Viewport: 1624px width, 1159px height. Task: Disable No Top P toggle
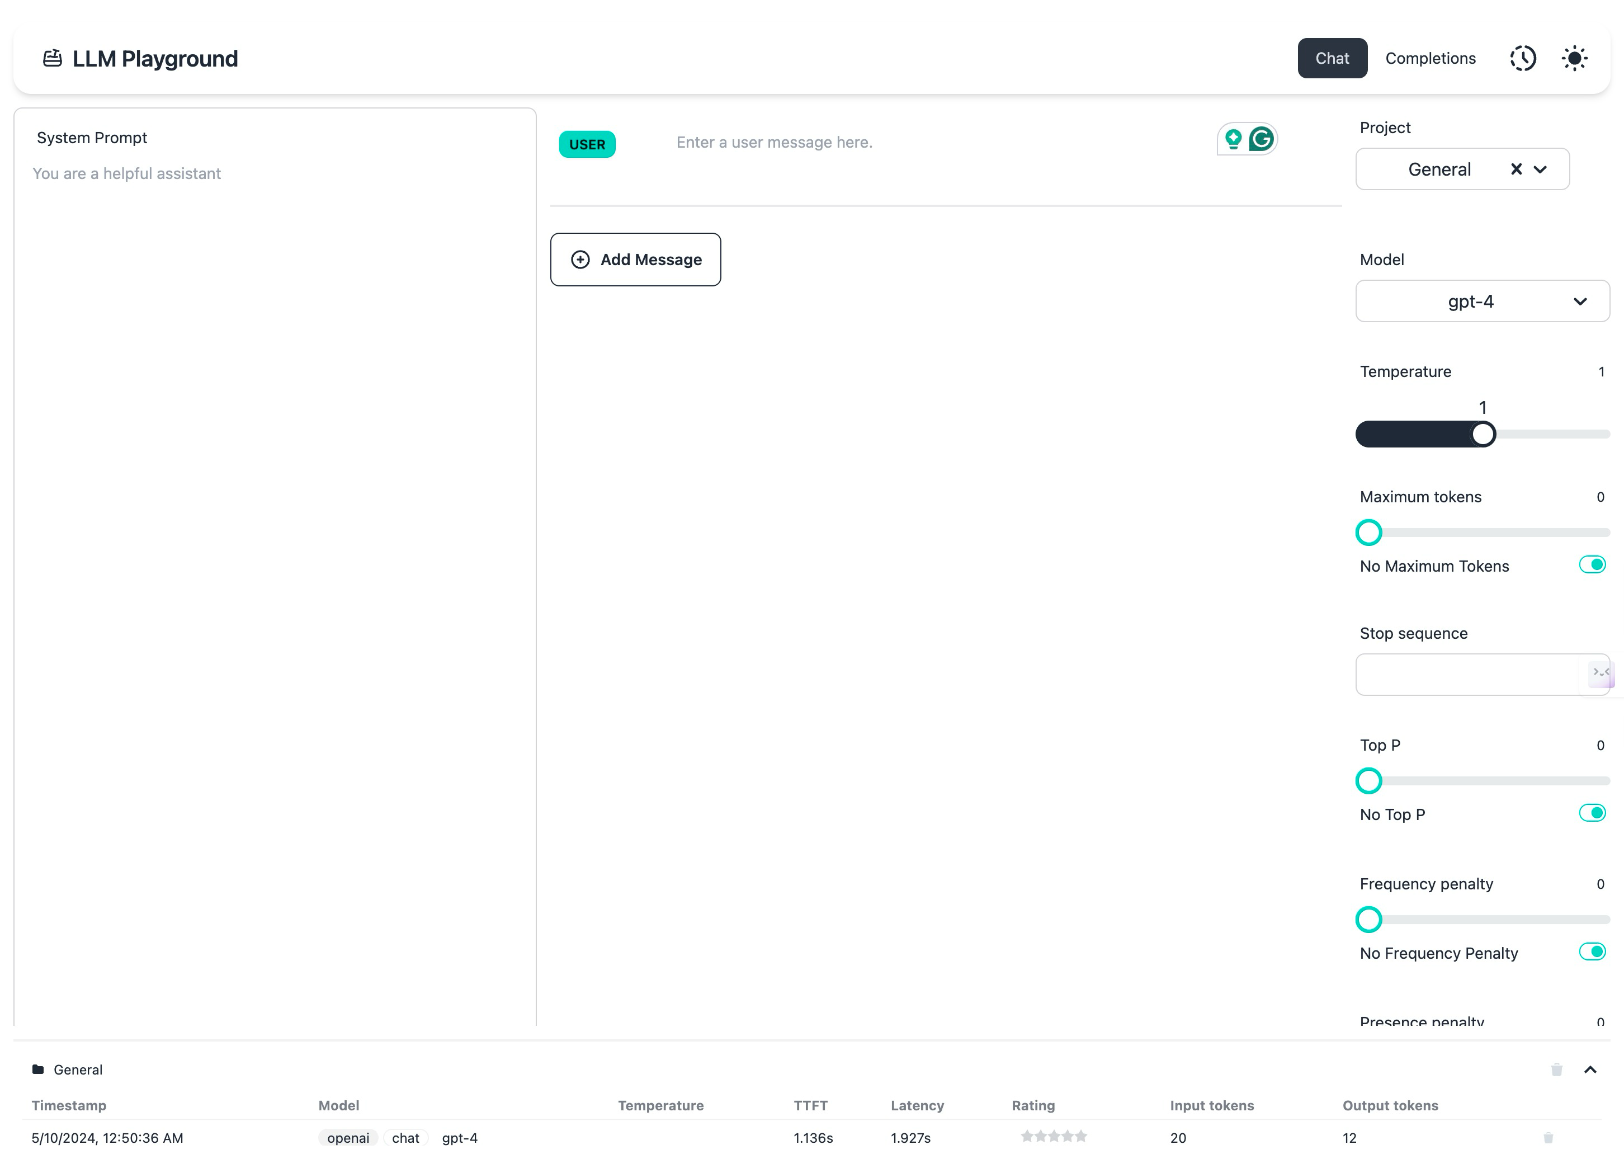coord(1593,813)
